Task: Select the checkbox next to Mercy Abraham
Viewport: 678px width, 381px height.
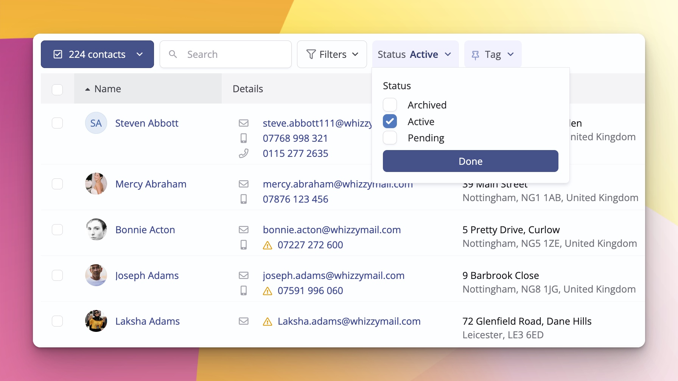Action: click(x=57, y=184)
